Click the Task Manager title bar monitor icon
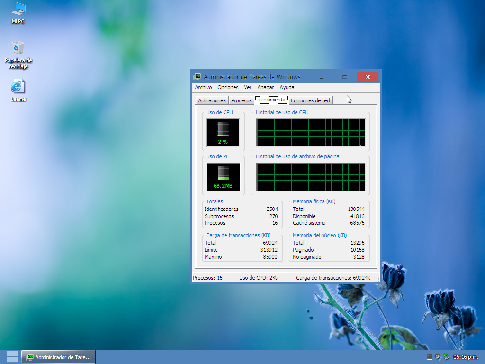485x364 pixels. click(x=196, y=76)
